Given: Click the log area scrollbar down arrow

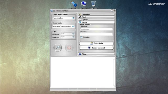Looking at the screenshot, I should [114, 86].
